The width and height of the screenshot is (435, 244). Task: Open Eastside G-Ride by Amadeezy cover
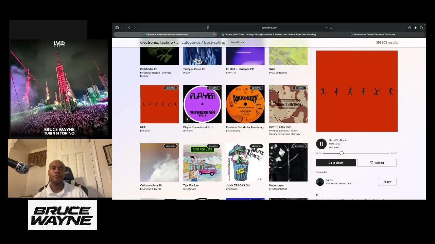pos(245,104)
